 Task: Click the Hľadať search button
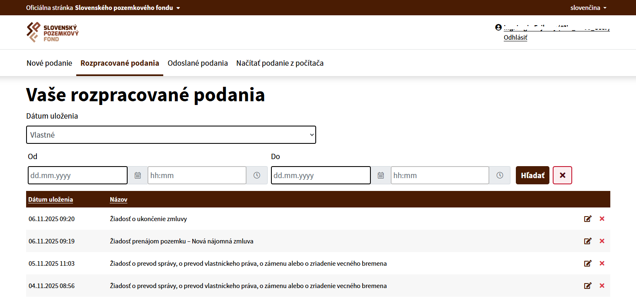click(532, 175)
